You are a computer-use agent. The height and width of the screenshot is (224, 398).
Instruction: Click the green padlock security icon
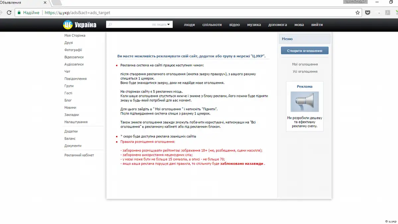point(19,13)
